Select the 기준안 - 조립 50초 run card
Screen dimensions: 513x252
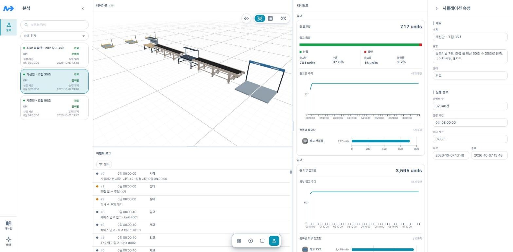pyautogui.click(x=54, y=107)
